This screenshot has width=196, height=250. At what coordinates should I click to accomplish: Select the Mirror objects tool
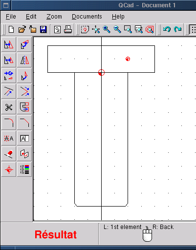coord(24,60)
